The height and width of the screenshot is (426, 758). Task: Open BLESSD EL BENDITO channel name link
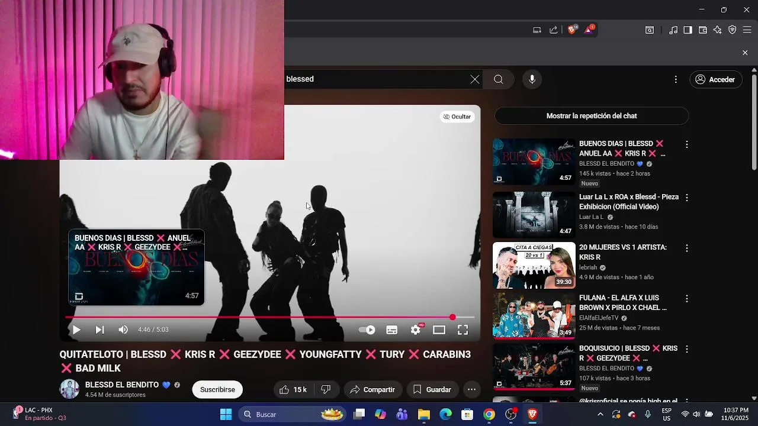(x=122, y=385)
